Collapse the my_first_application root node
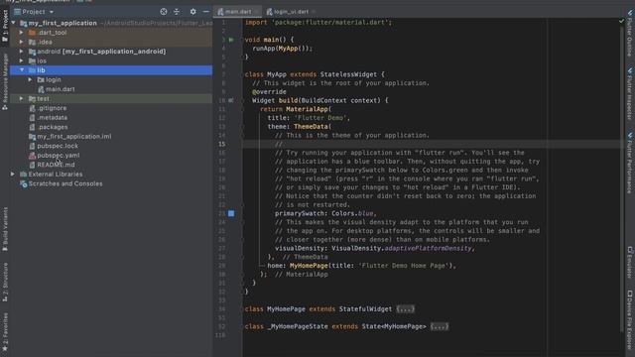The width and height of the screenshot is (635, 357). pos(13,23)
